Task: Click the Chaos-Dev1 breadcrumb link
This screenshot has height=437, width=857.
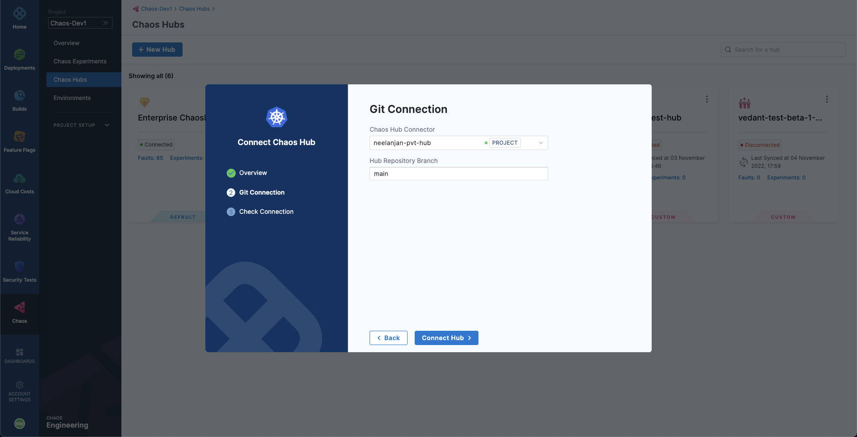Action: (156, 9)
